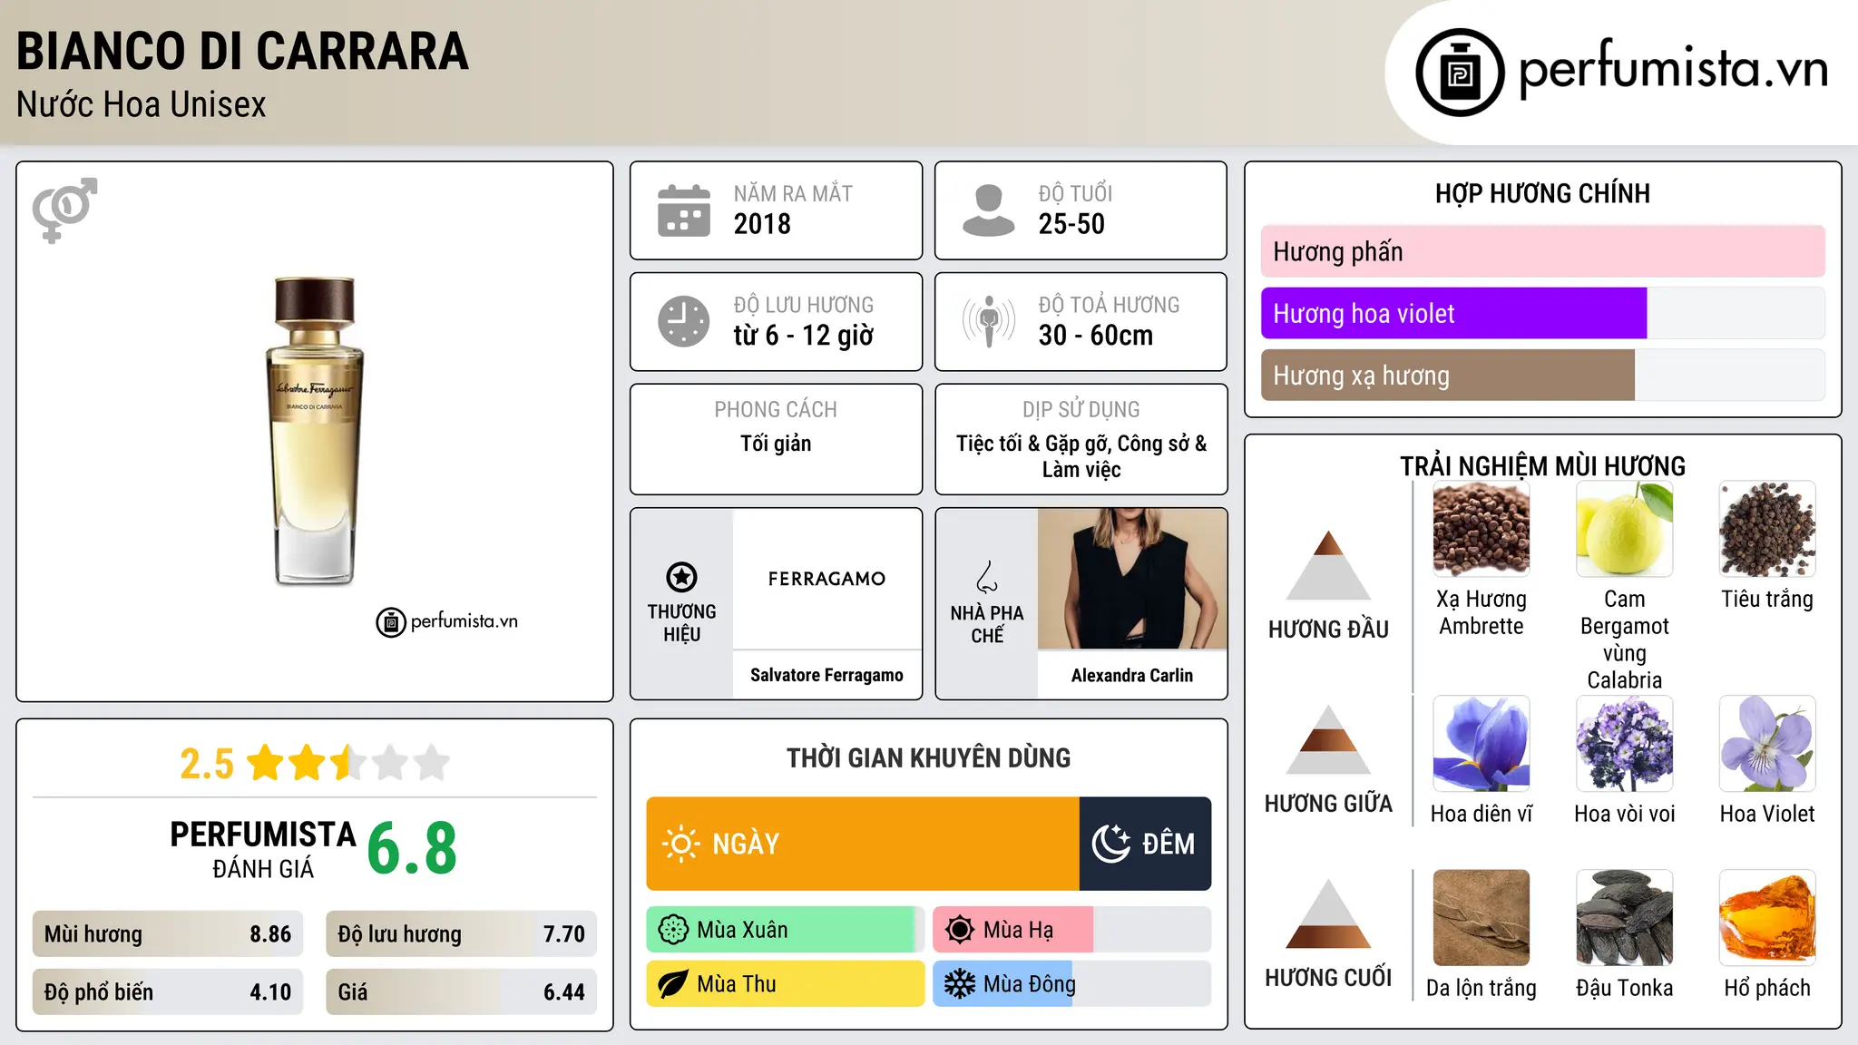Click the sillage icon beside Độ toả hương
Screen dimensions: 1858x1045
pyautogui.click(x=989, y=321)
